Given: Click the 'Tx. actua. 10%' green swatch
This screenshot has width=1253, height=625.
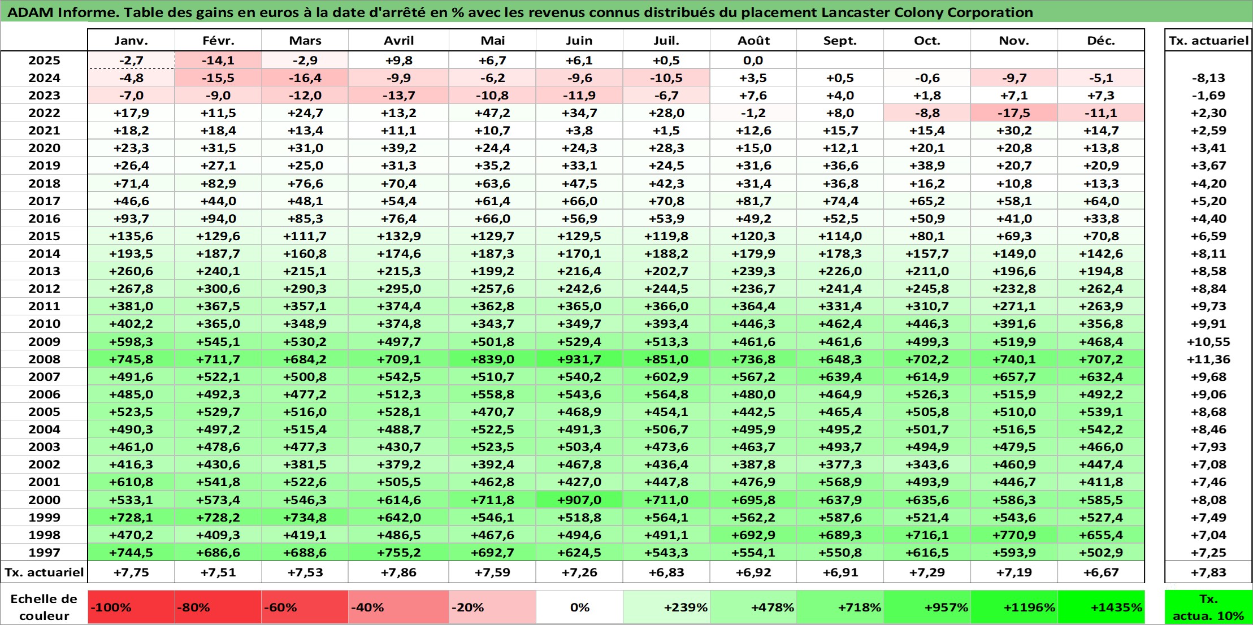Looking at the screenshot, I should [x=1208, y=607].
